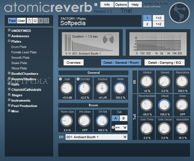Screen dimensions: 194x161
Task: Expand the Rooms/Studios category
Action: (9, 78)
